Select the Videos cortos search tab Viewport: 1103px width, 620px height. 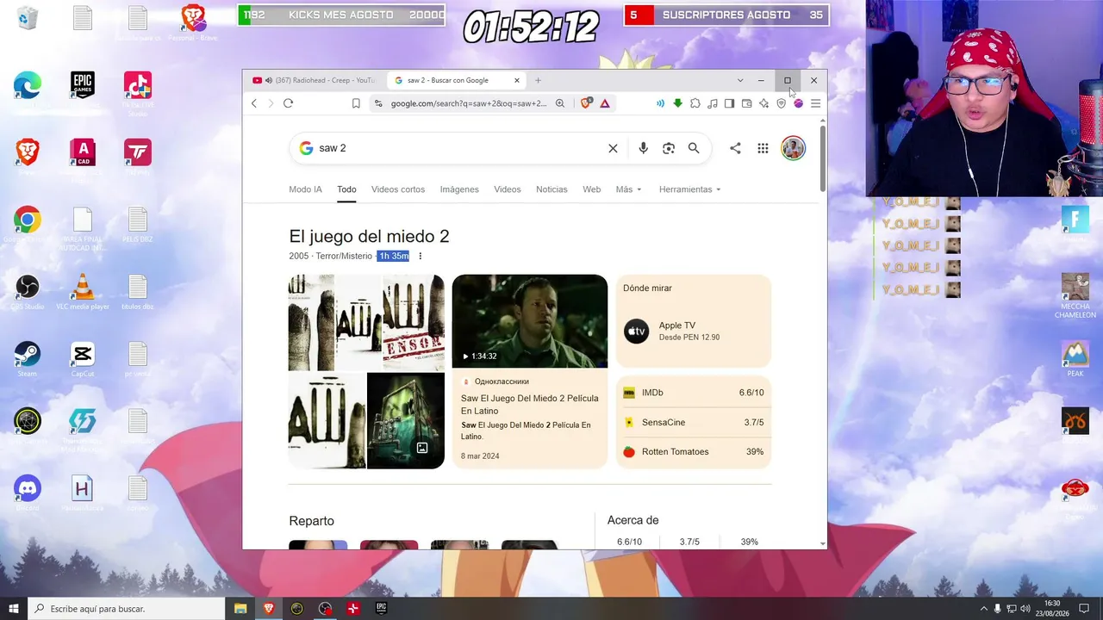click(398, 189)
